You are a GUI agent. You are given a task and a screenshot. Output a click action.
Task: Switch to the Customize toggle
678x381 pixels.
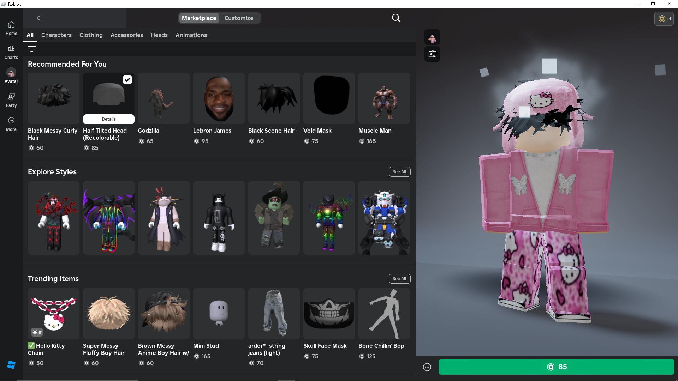click(x=239, y=18)
